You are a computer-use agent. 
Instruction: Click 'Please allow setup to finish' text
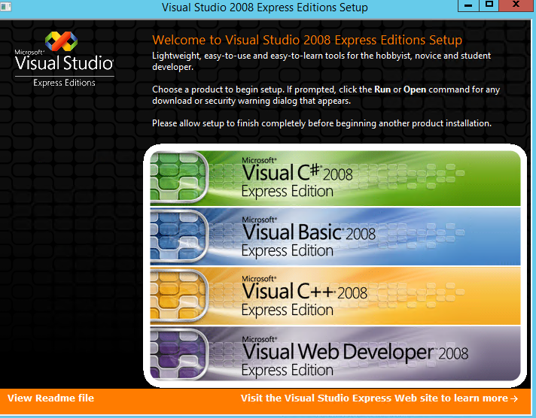click(x=321, y=123)
